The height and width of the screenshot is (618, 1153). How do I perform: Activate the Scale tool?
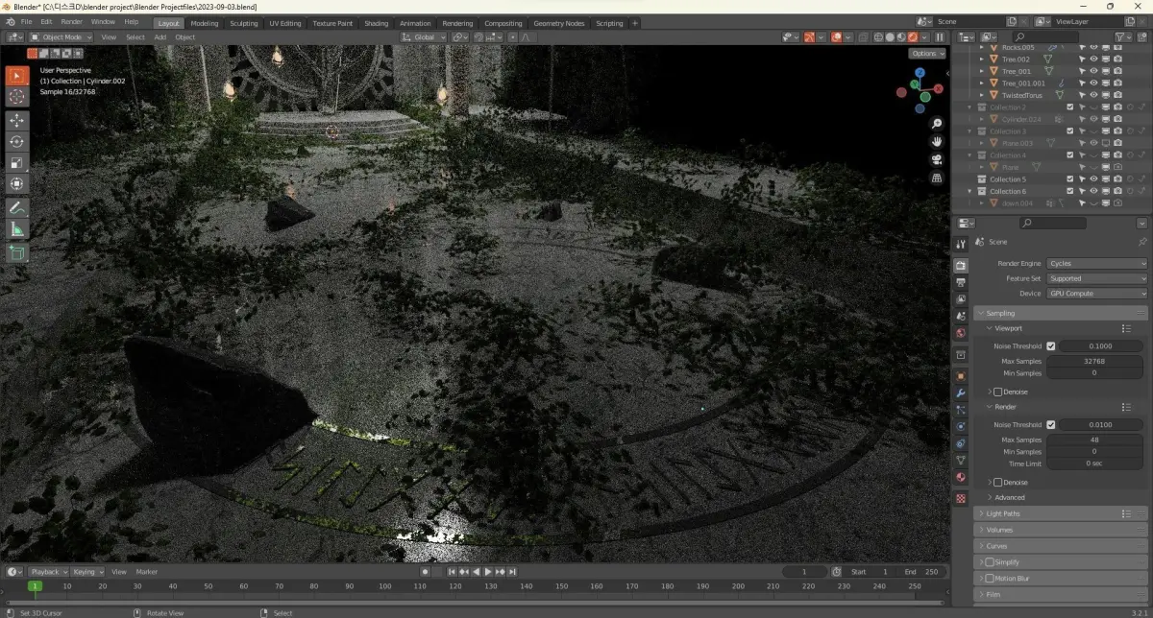pos(17,162)
